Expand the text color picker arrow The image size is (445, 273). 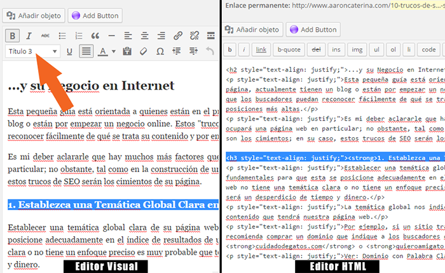113,51
